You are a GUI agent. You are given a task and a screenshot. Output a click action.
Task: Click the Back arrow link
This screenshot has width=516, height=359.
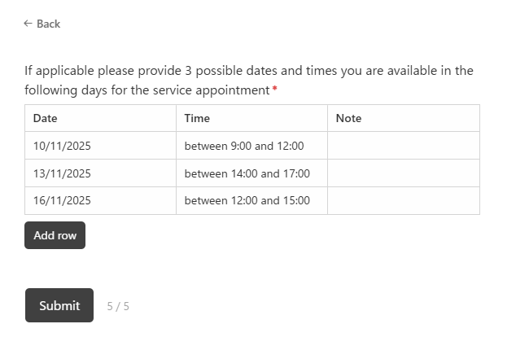42,24
